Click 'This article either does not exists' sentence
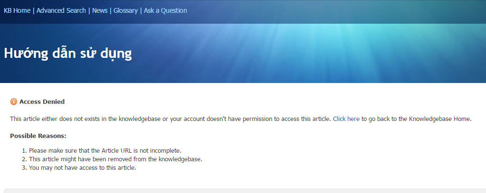Viewport: 486px width, 193px height. 171,119
